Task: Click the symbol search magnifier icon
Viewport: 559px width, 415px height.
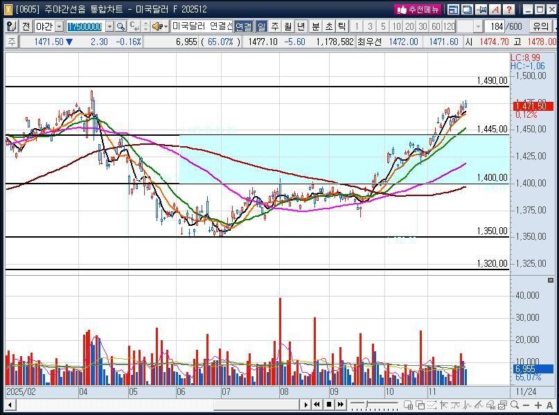Action: [120, 26]
